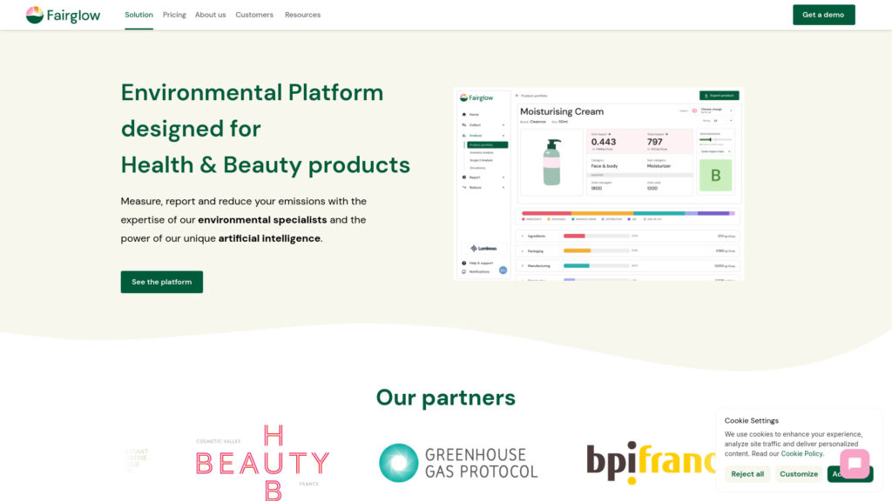This screenshot has width=892, height=501.
Task: Click the Greenhouse Gas Protocol logo
Action: click(458, 463)
